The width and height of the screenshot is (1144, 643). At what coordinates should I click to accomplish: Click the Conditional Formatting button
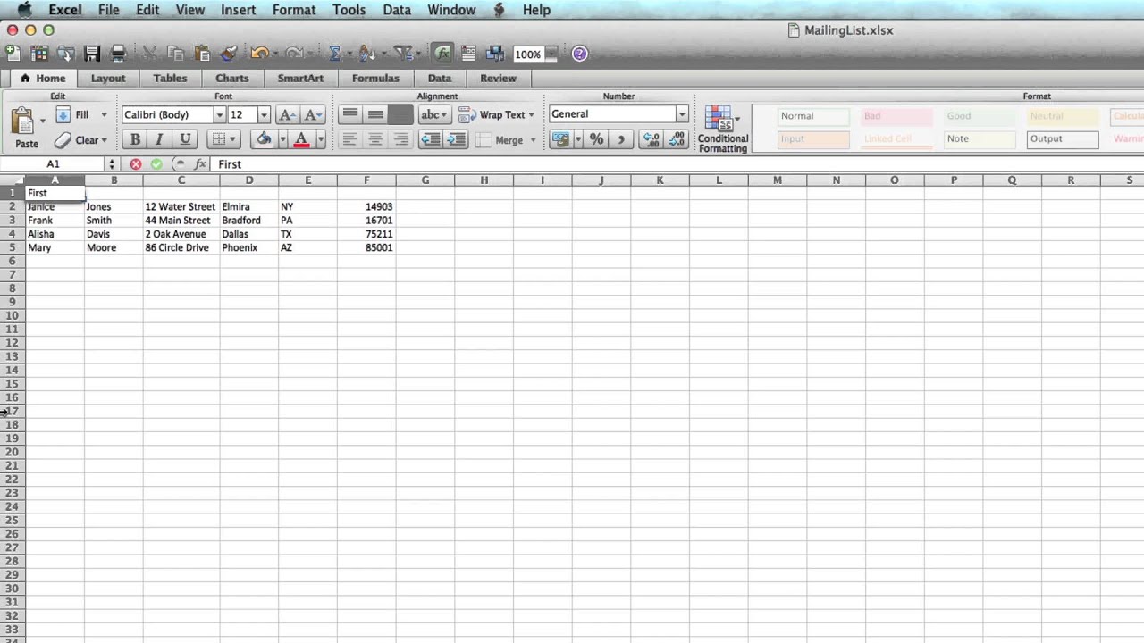[723, 129]
